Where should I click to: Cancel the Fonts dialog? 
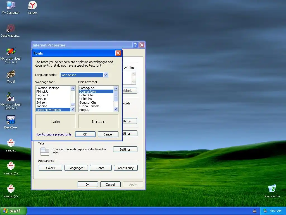click(x=108, y=134)
